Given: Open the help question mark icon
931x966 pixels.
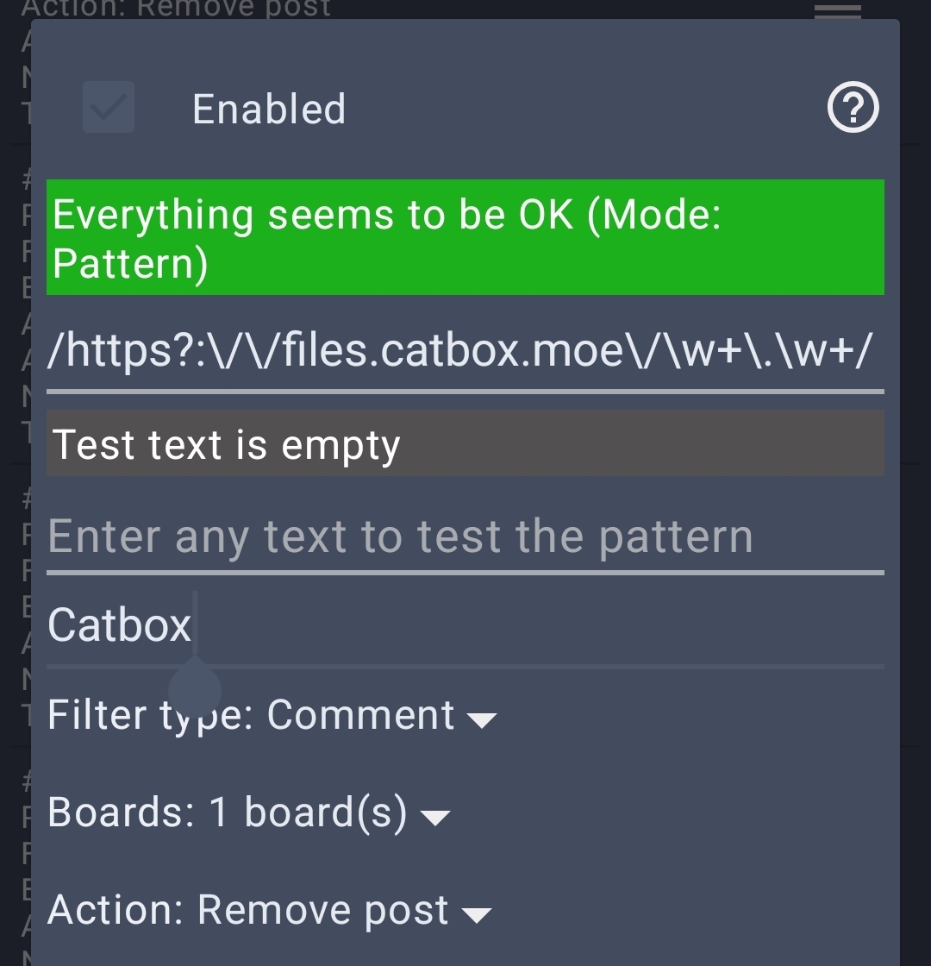Looking at the screenshot, I should [853, 108].
